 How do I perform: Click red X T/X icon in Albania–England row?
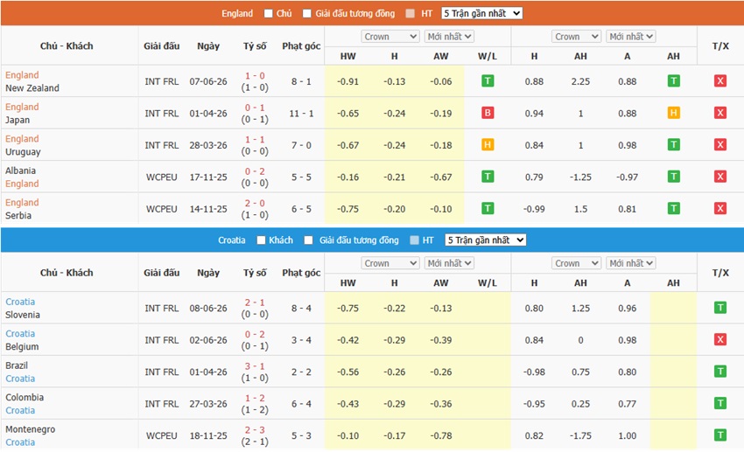[720, 177]
